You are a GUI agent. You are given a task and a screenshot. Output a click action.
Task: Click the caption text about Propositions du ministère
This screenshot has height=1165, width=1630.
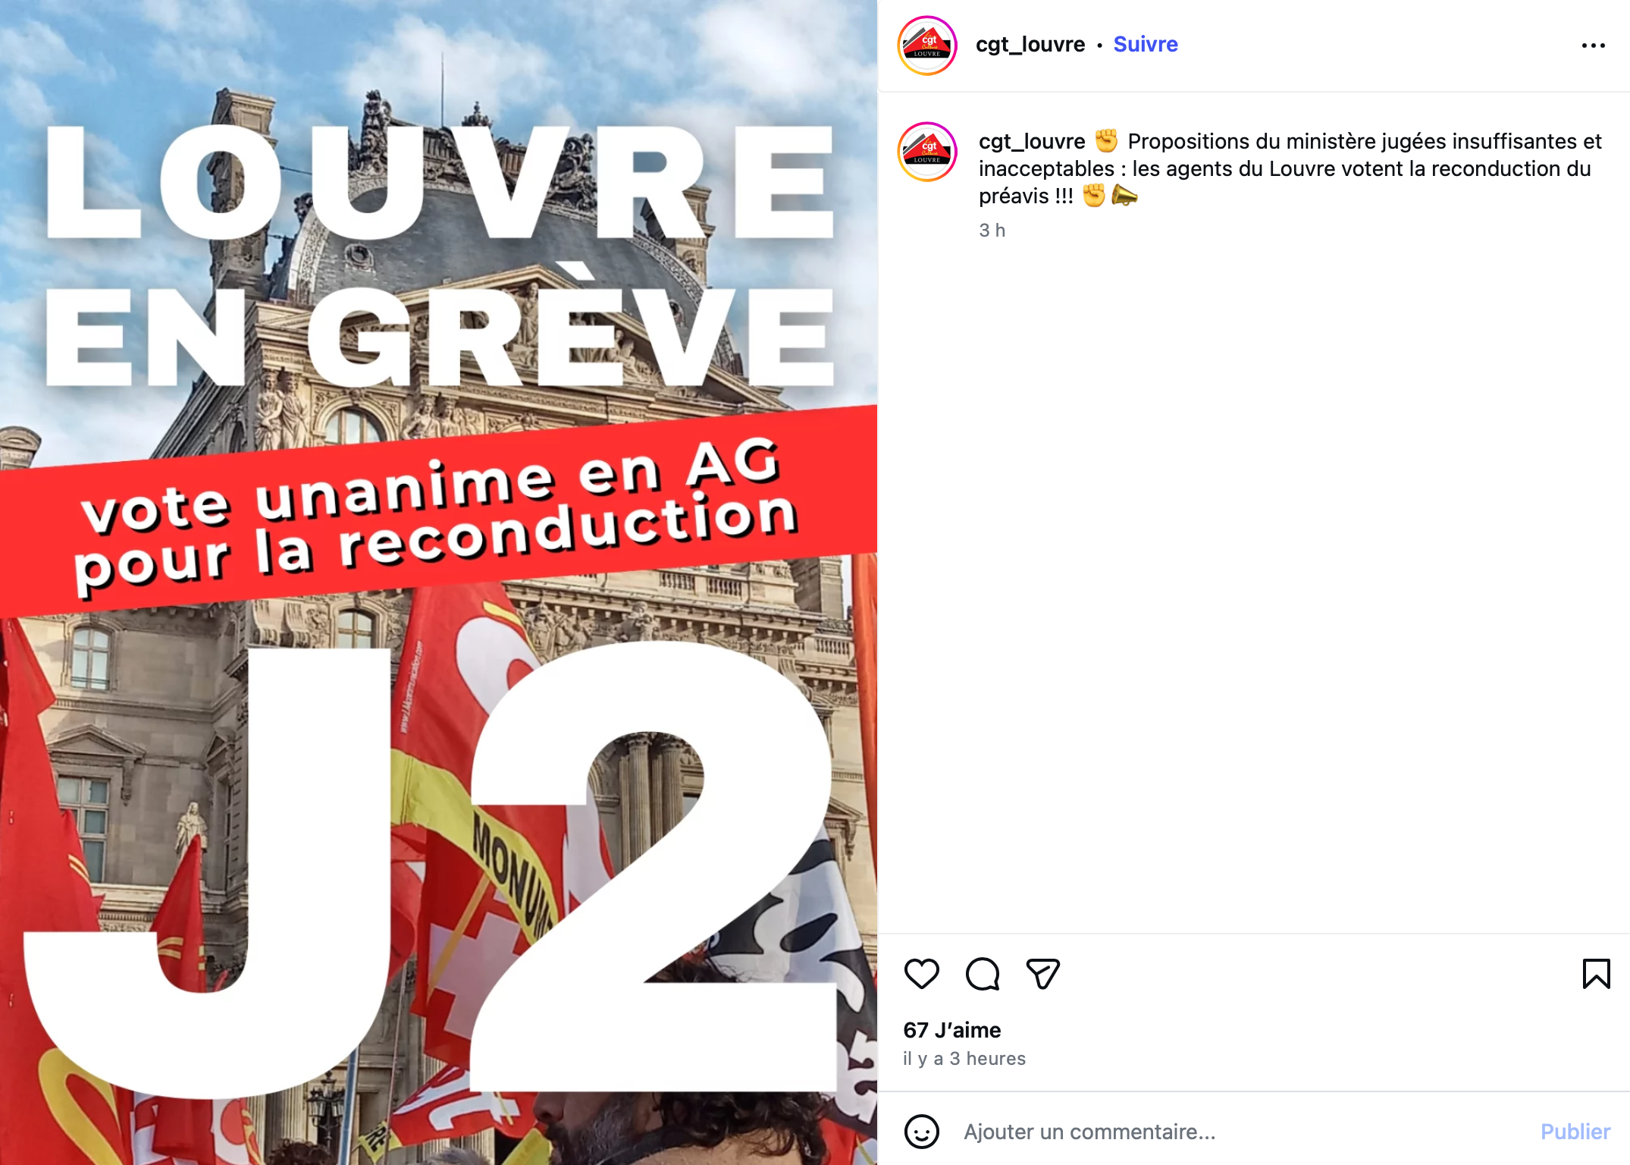click(x=1289, y=168)
